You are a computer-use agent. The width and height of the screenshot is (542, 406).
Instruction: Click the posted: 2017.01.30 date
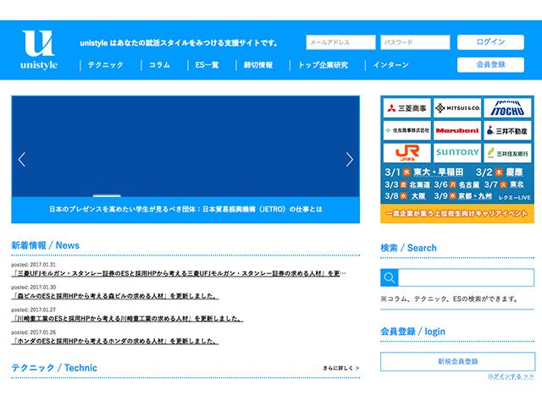pyautogui.click(x=33, y=288)
